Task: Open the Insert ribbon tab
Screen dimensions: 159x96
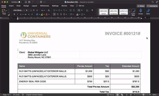Action: [x=11, y=6]
